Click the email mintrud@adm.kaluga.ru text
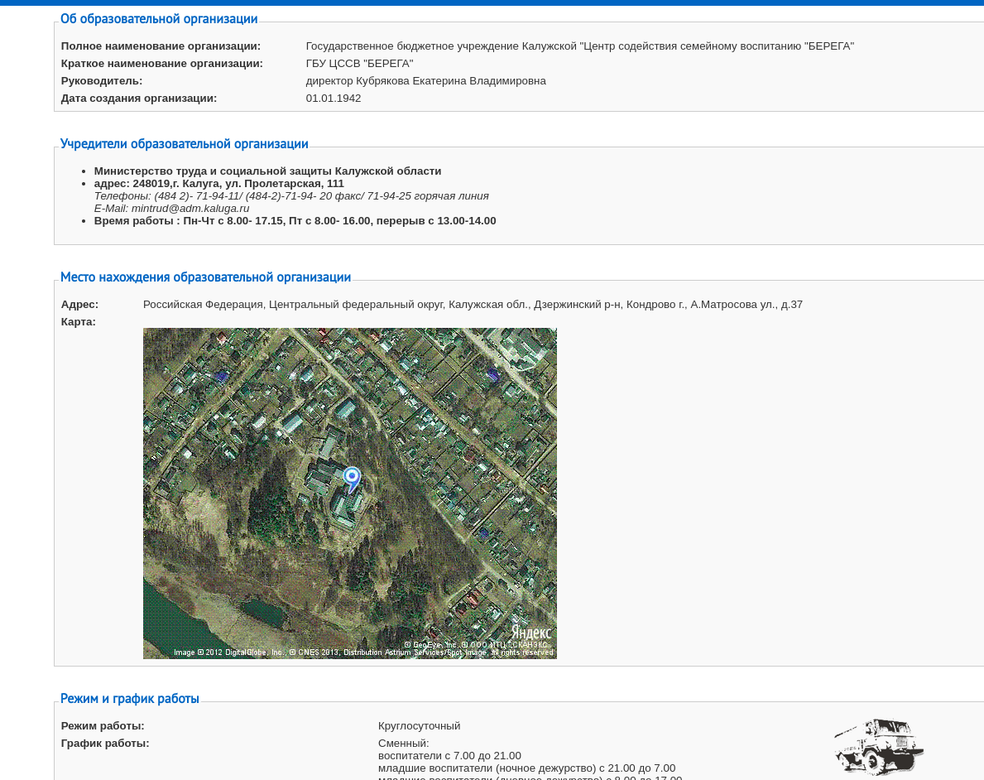984x780 pixels. [x=190, y=209]
